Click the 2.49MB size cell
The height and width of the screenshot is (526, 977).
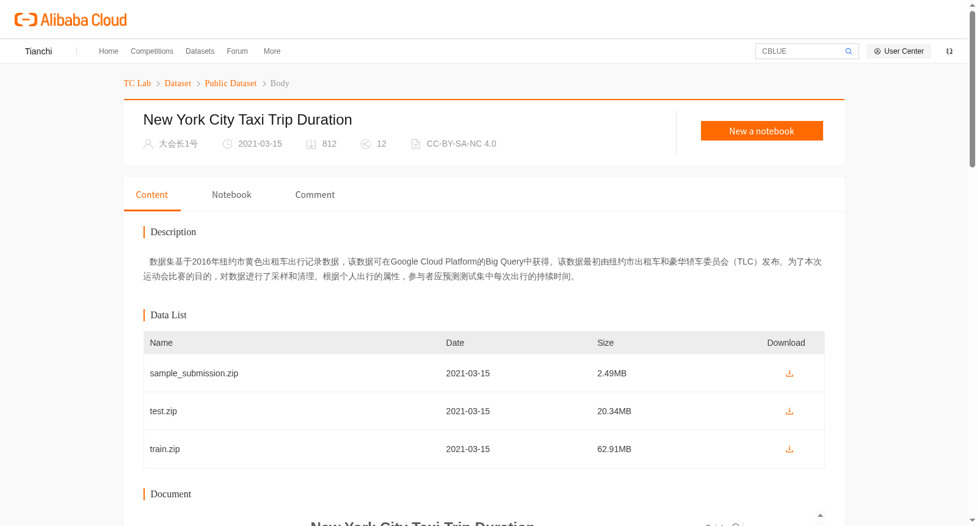(612, 373)
